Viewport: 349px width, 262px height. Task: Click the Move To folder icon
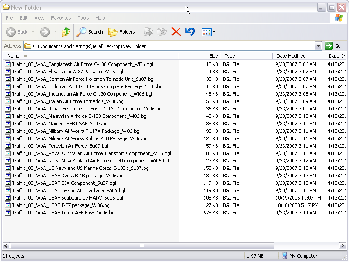[x=148, y=32]
